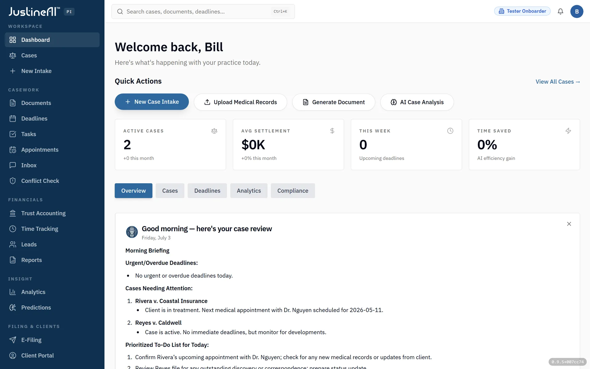Open the Leads people icon

(x=13, y=244)
